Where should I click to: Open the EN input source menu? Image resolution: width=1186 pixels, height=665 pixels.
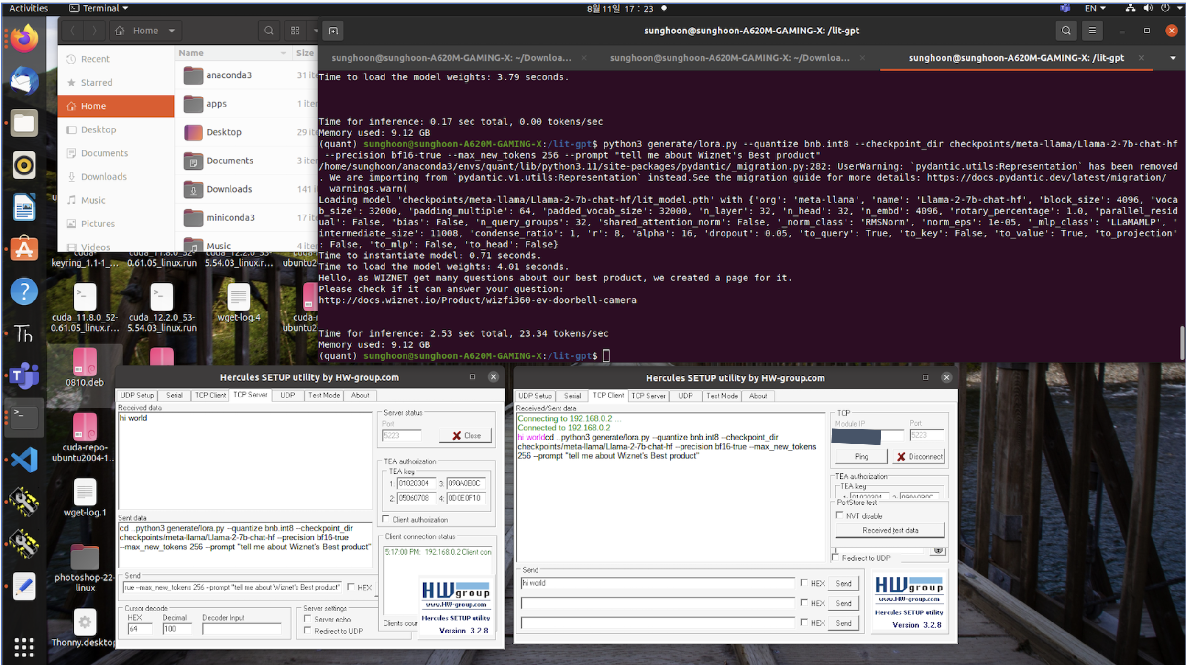click(x=1095, y=8)
